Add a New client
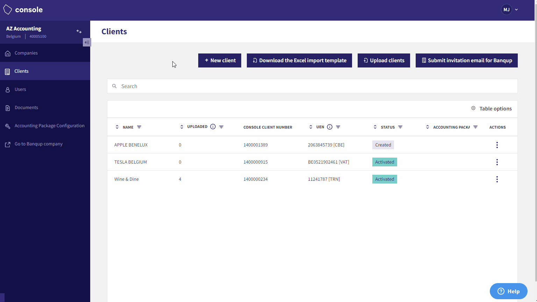537x302 pixels. tap(220, 60)
